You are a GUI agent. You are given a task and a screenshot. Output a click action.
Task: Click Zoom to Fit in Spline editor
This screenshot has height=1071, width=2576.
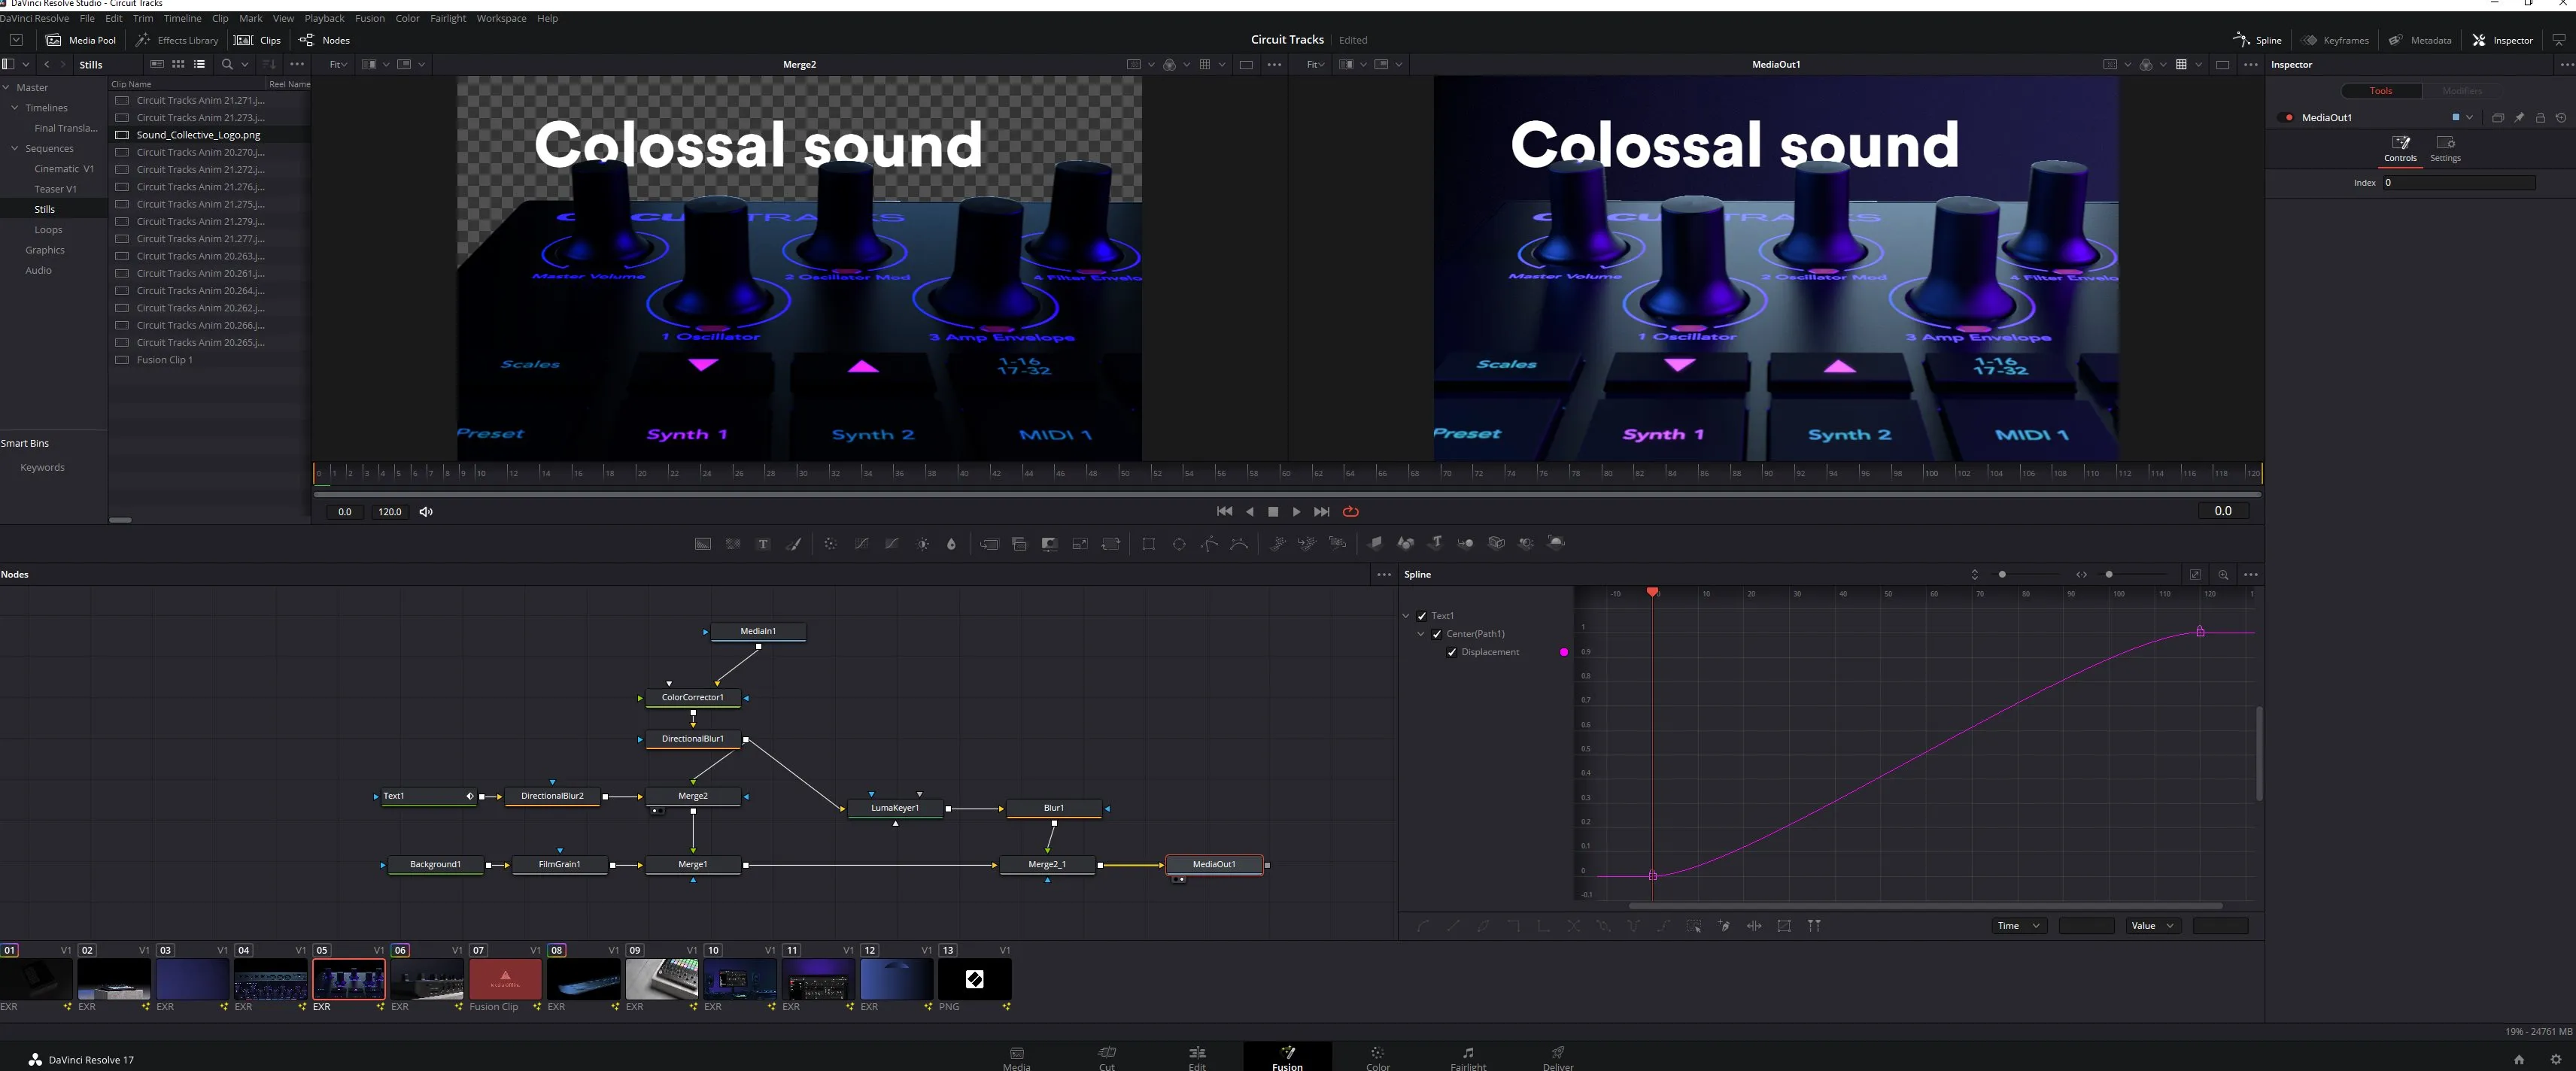[2194, 575]
